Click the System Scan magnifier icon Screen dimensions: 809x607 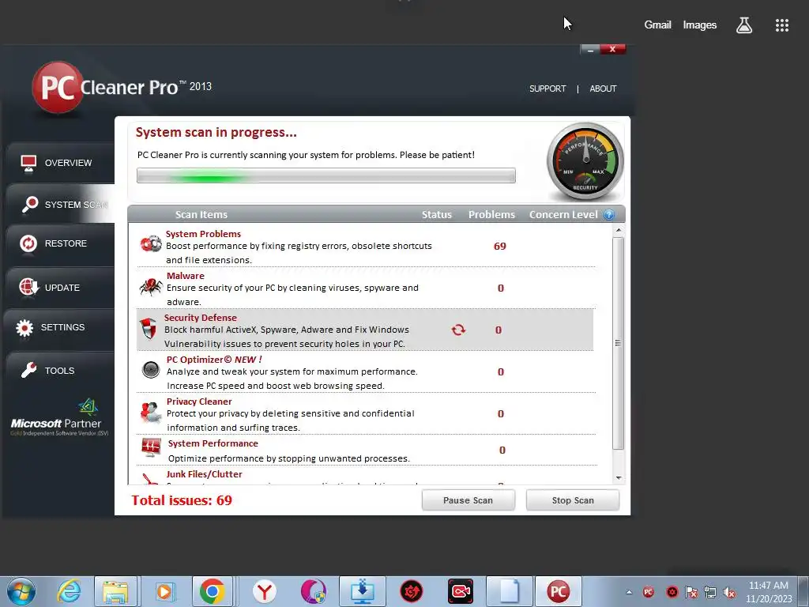tap(29, 205)
